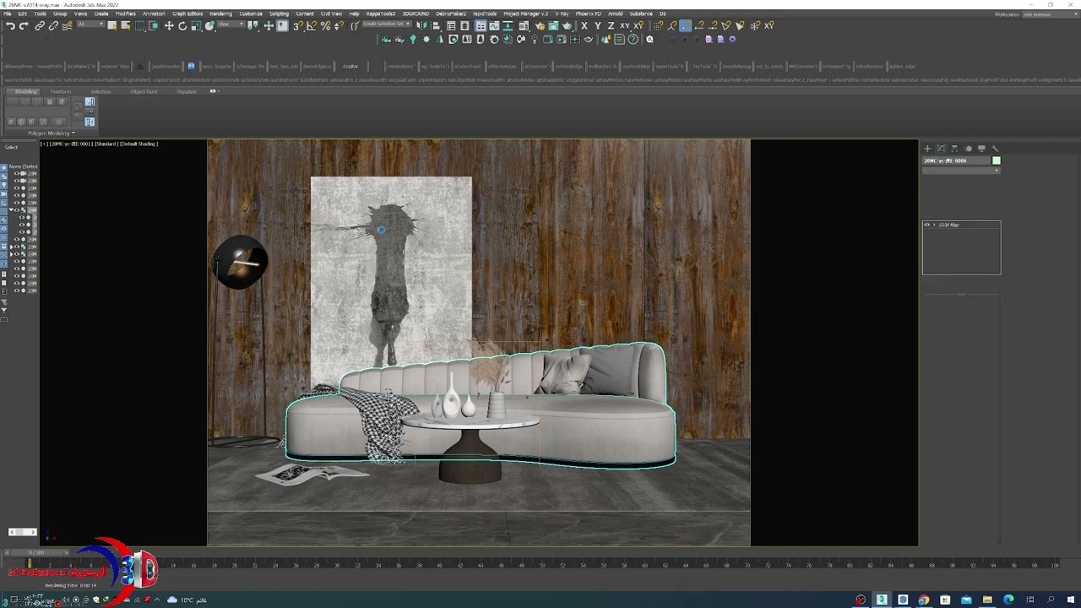Open the Hierarchy tab in command panel
Image resolution: width=1081 pixels, height=608 pixels.
954,149
